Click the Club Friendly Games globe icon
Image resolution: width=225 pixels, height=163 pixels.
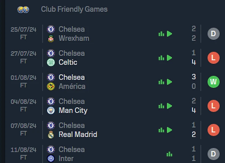(23, 10)
